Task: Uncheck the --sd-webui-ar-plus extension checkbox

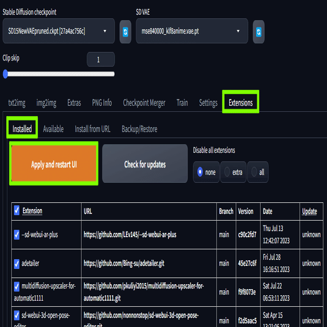Action: pos(17,235)
